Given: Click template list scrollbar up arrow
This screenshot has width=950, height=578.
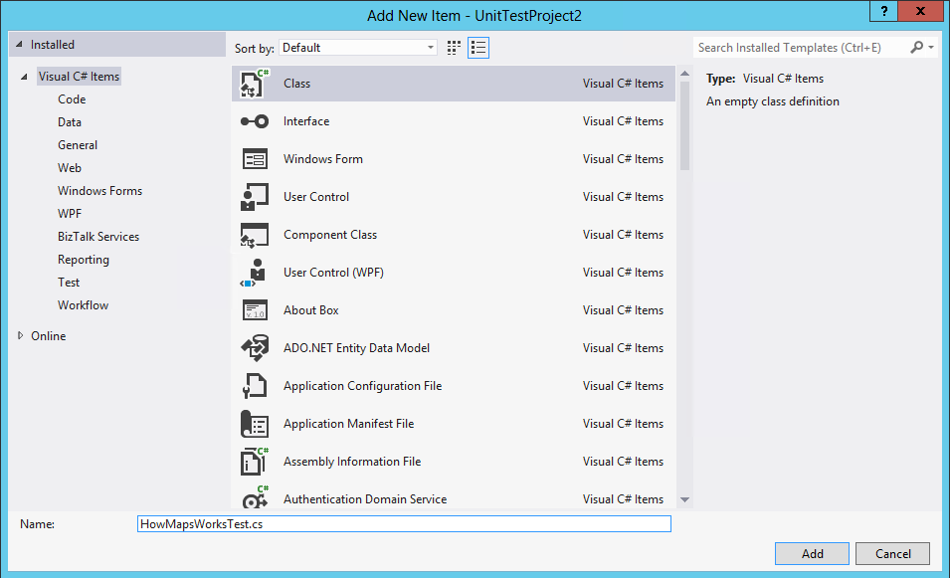Looking at the screenshot, I should pyautogui.click(x=684, y=74).
